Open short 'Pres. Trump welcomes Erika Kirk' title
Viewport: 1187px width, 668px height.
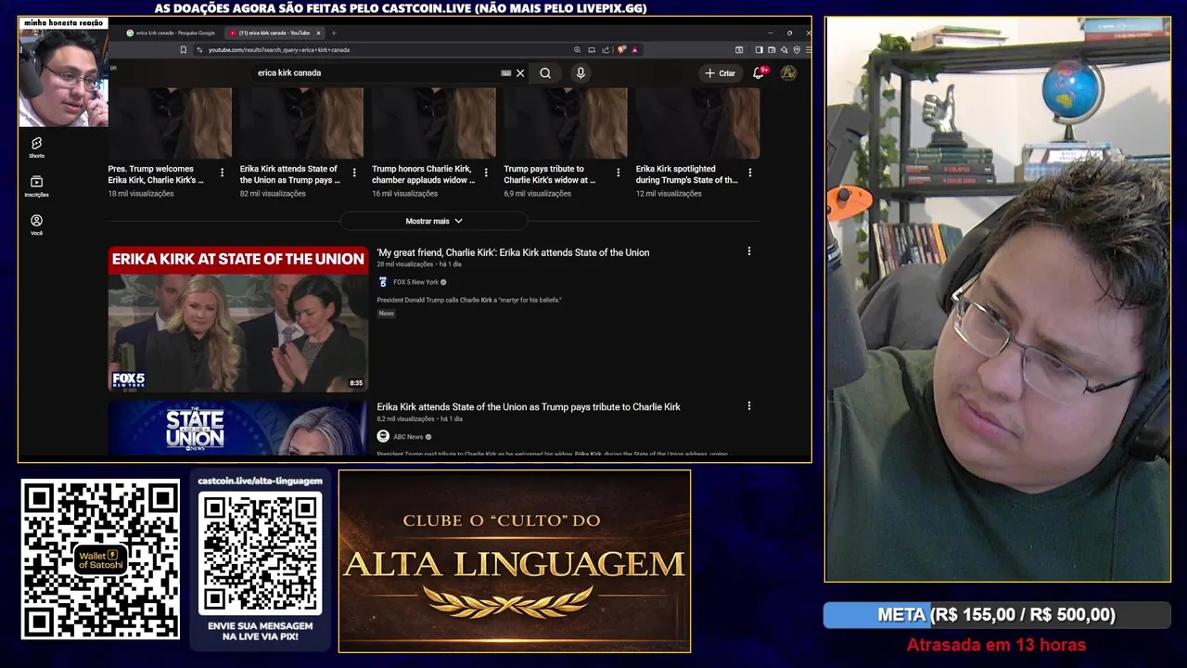point(156,174)
